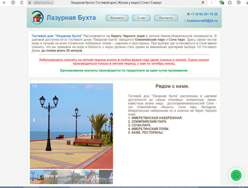Click list item 4. ИМЕРЕТИНСКИЙ ПЛЯЖ.

(149, 129)
